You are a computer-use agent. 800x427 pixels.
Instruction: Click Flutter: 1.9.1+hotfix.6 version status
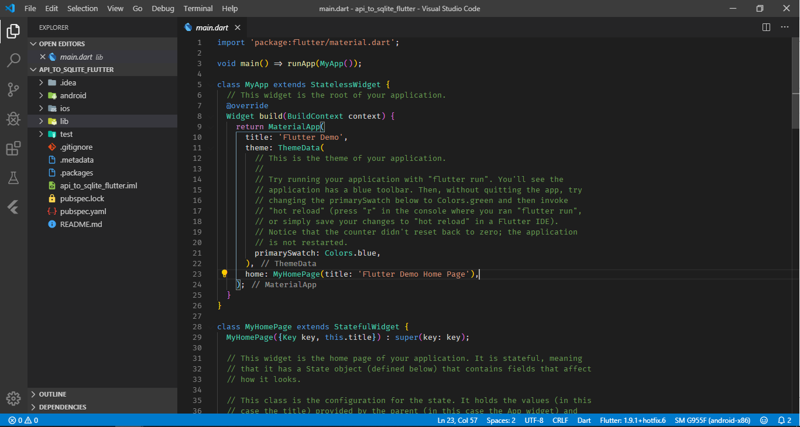[633, 420]
